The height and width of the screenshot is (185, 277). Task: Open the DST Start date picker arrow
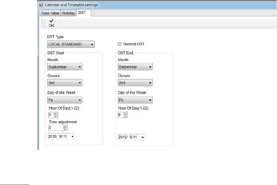click(73, 137)
